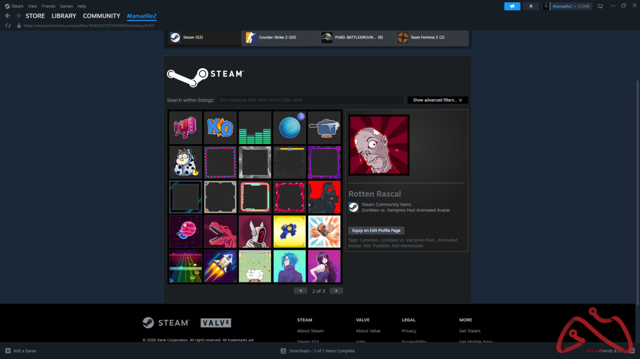Click Add a Game at bottom left
This screenshot has height=359, width=640.
(x=21, y=351)
